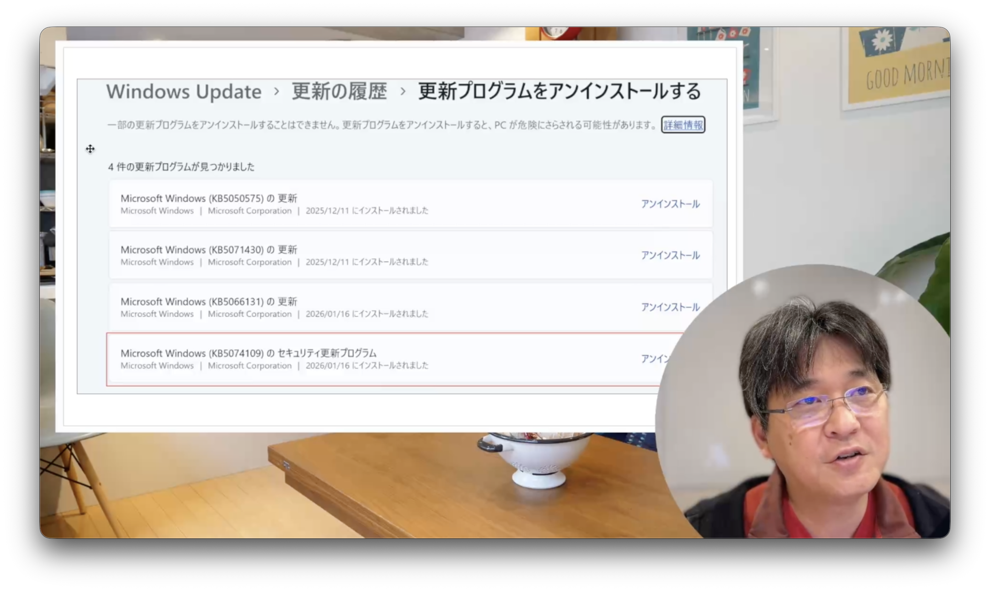Uninstall the KB5071430 update
This screenshot has height=591, width=990.
pos(670,255)
